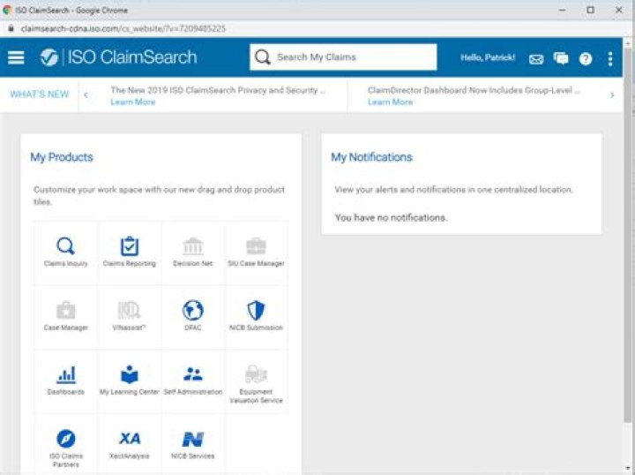Open the NICB Services tile
Screen dimensions: 635x475
tap(193, 445)
